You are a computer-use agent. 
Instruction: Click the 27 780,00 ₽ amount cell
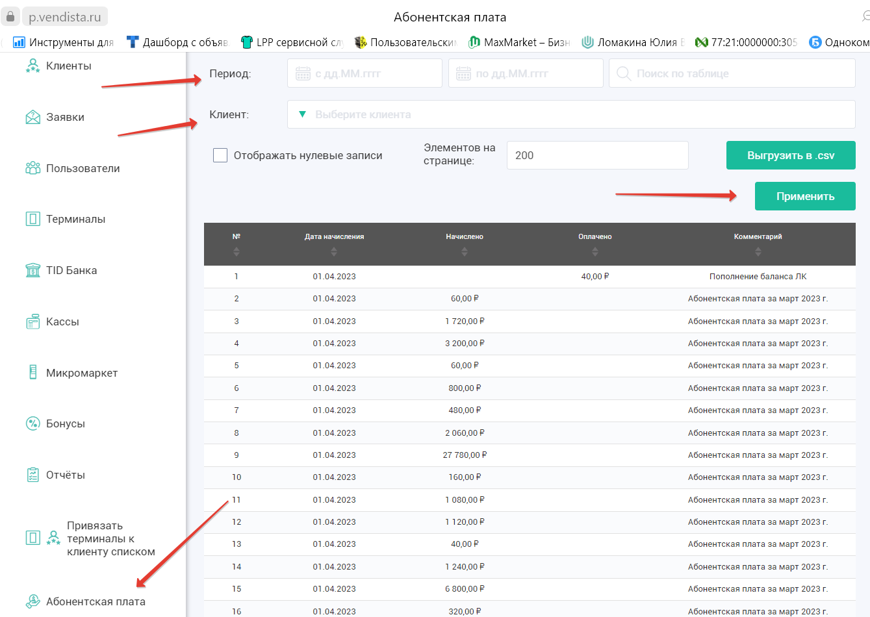coord(465,455)
